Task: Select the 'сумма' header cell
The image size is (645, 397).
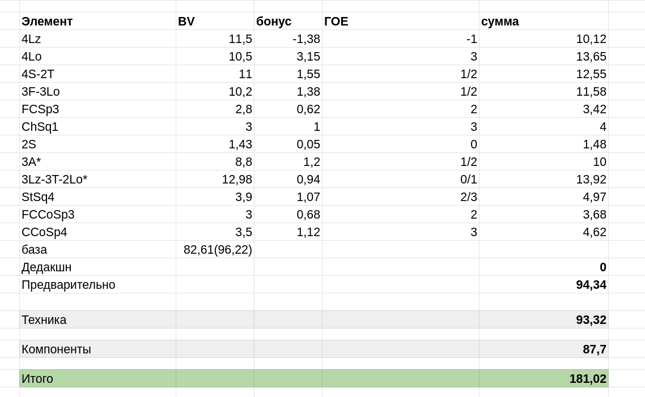Action: point(544,22)
